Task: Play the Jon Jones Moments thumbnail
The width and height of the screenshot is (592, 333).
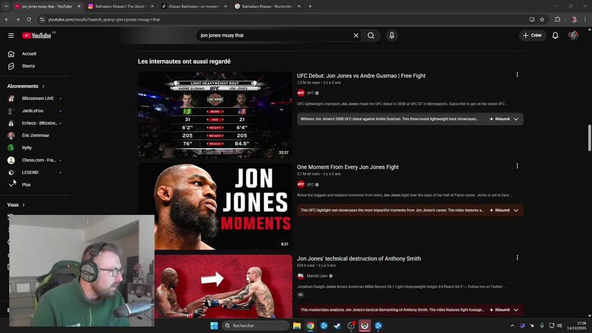Action: tap(215, 206)
